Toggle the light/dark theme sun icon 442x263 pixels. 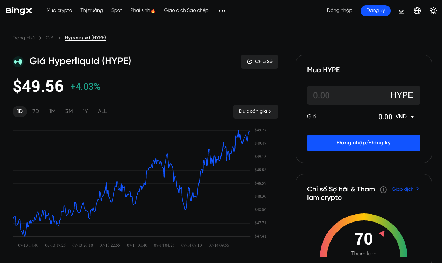coord(433,11)
